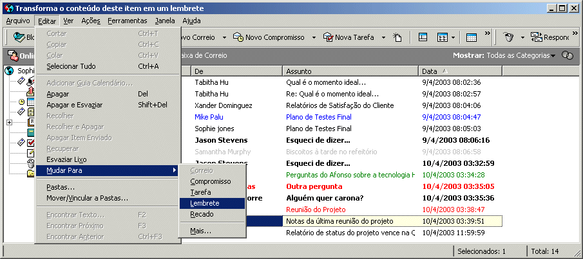Viewport: 583px width, 259px height.
Task: Expand the Novo Correio dropdown arrow
Action: [224, 37]
